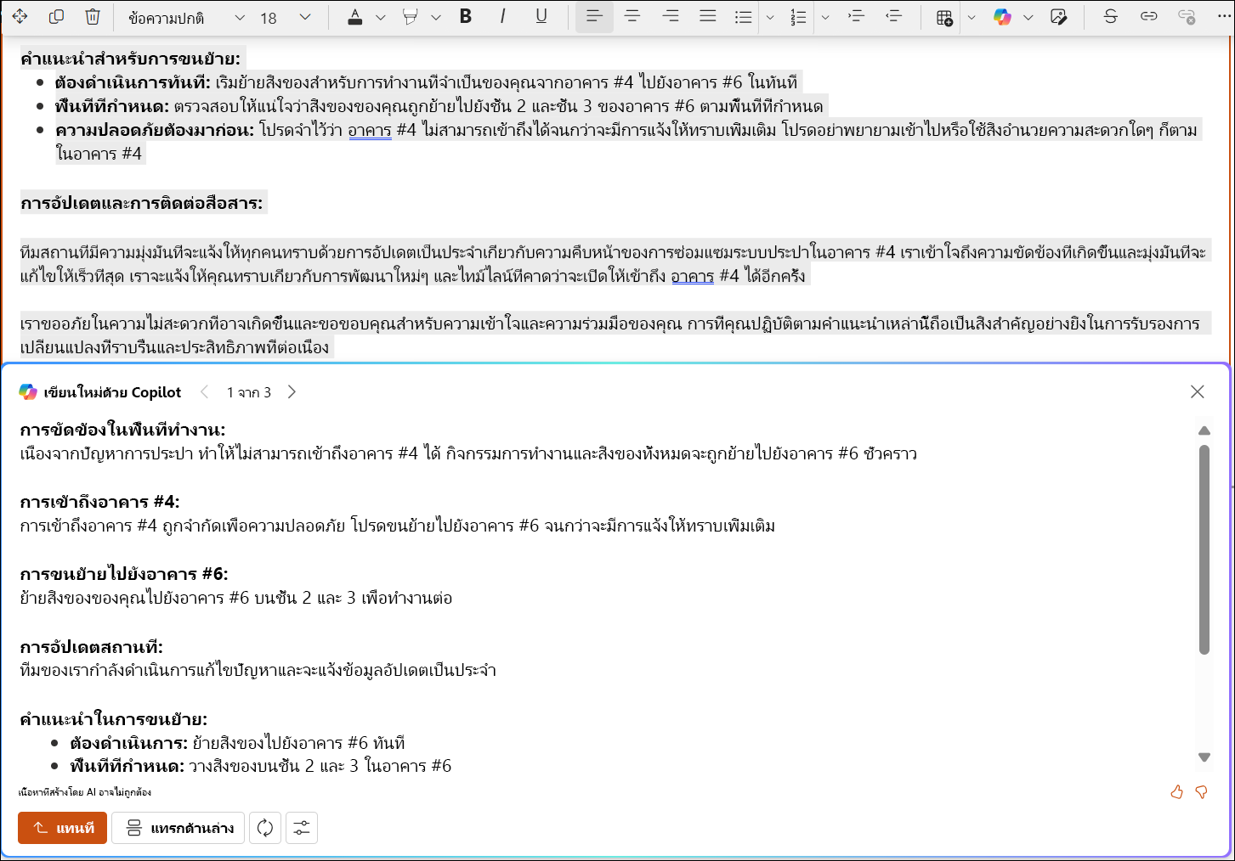Screen dimensions: 1235x861
Task: Select align right
Action: click(670, 16)
